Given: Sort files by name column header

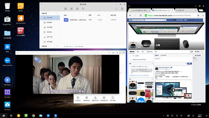Looking at the screenshot, I should coord(66,15).
